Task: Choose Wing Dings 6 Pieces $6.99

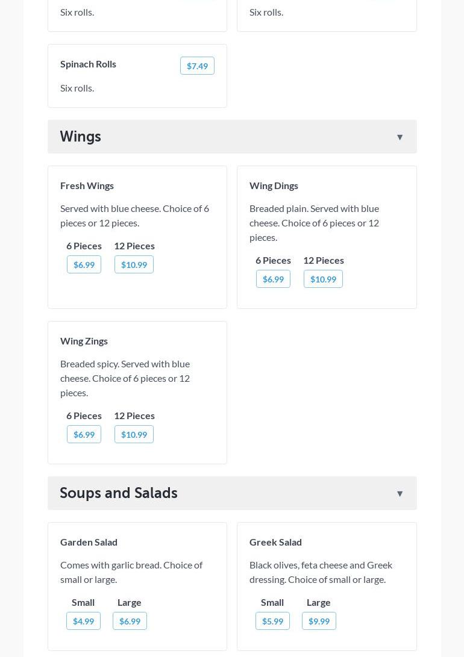Action: [273, 279]
